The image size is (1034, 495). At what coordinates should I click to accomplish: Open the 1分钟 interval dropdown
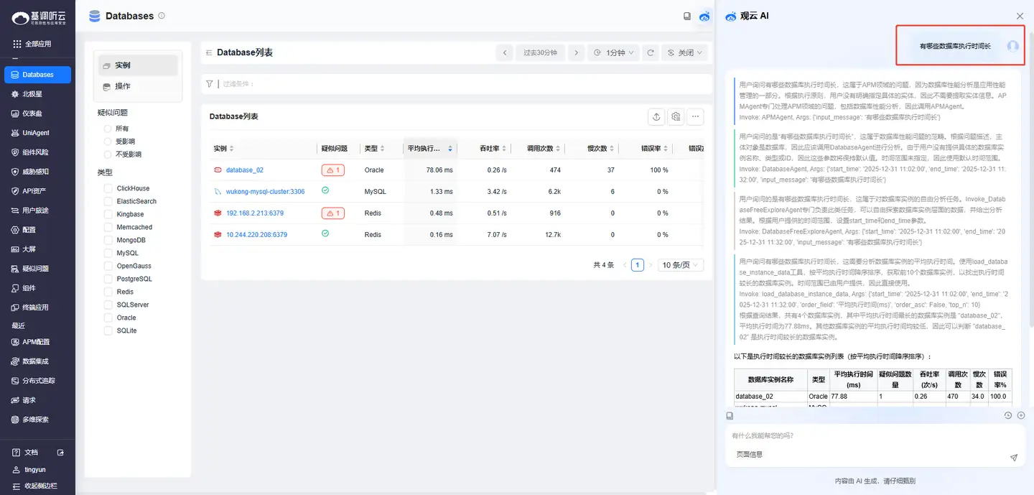pos(614,52)
